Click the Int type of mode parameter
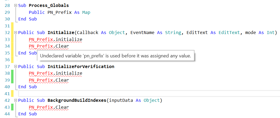Viewport: 280px width, 118px height. pos(270,33)
